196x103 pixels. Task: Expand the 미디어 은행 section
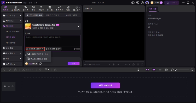[12, 15]
